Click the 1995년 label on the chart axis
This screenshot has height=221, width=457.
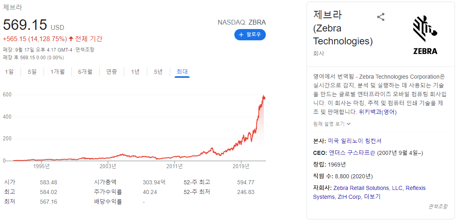42,167
